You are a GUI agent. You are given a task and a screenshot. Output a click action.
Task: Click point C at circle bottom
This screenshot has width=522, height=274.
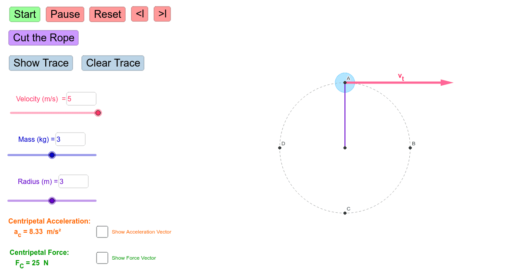[x=345, y=213]
